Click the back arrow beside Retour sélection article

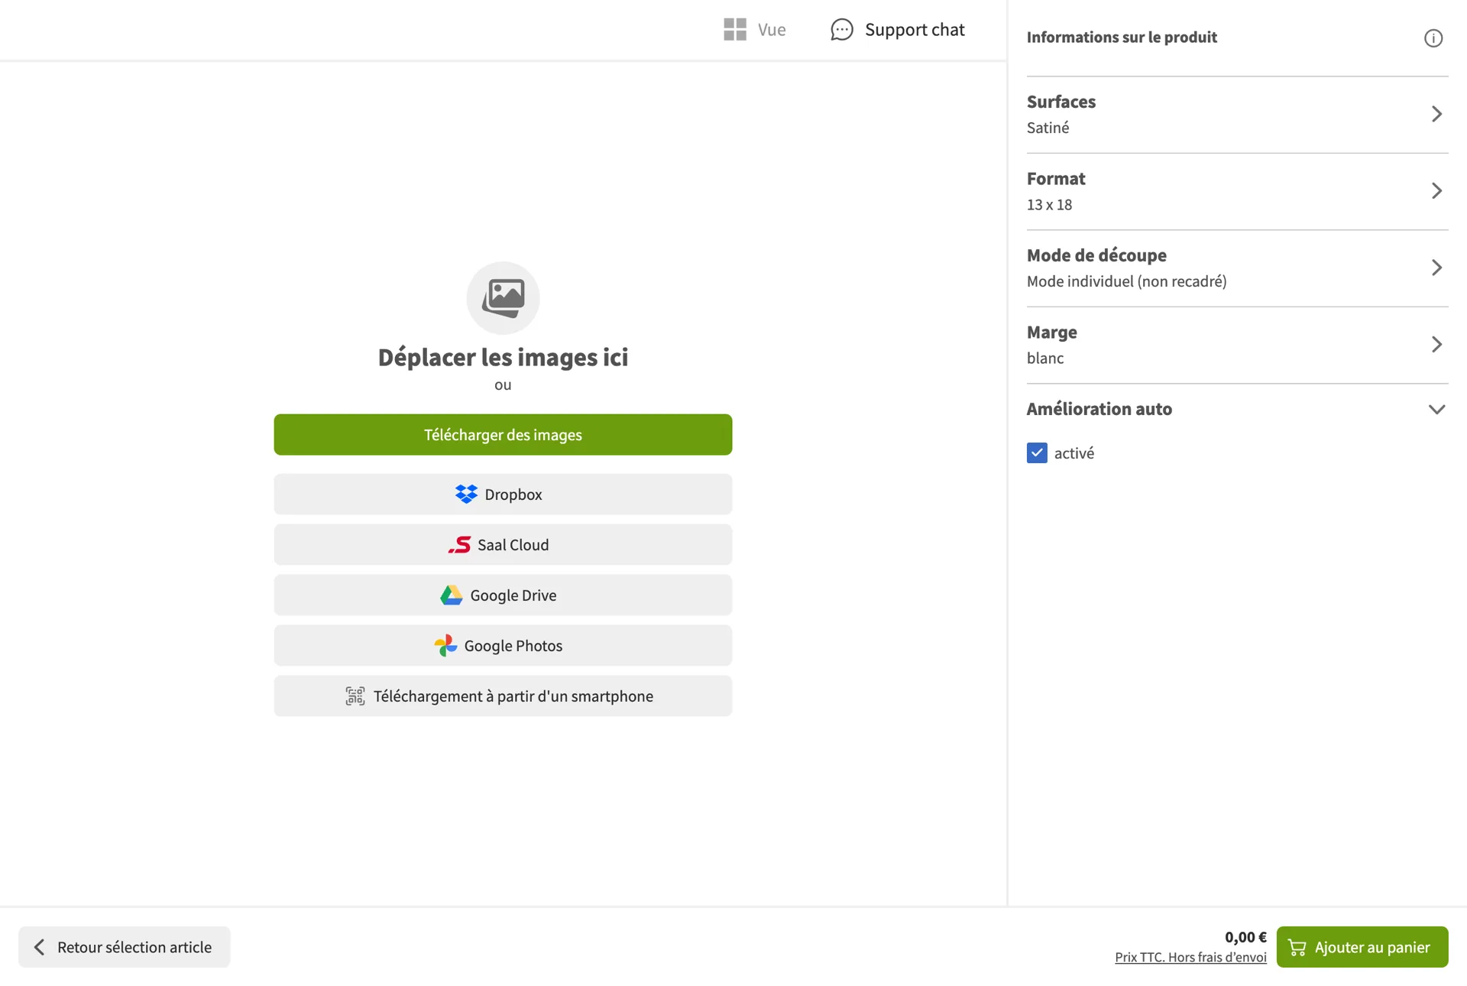[x=39, y=948]
